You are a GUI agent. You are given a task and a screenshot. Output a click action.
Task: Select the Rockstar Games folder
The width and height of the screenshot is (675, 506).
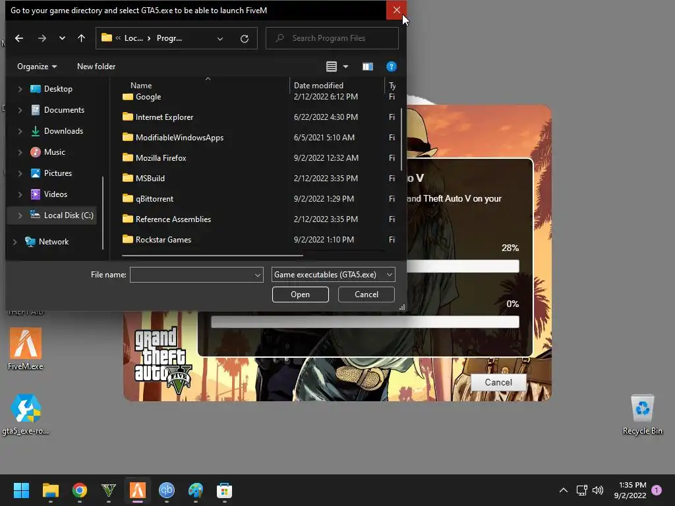point(157,240)
